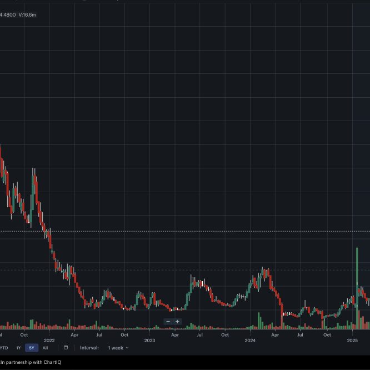370x370 pixels.
Task: Open the calendar date range picker
Action: tap(66, 348)
